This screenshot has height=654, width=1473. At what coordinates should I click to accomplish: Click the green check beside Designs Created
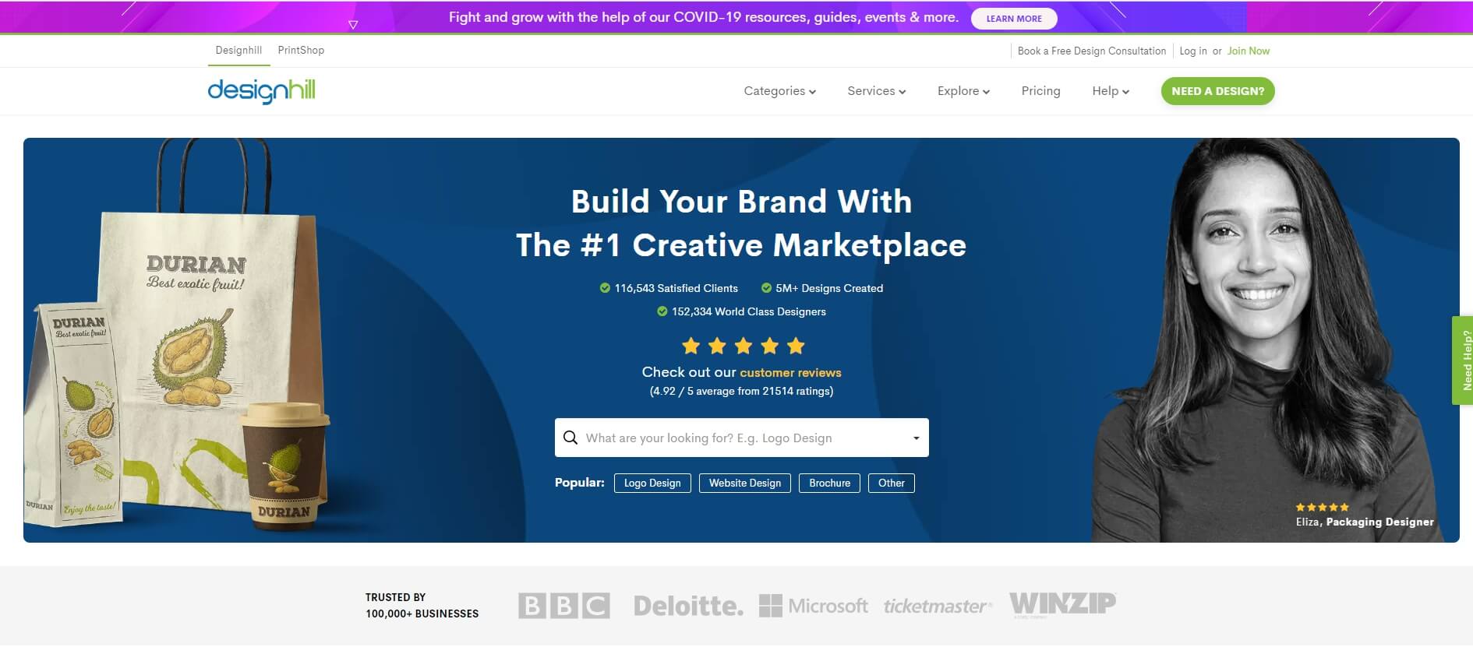(x=766, y=288)
